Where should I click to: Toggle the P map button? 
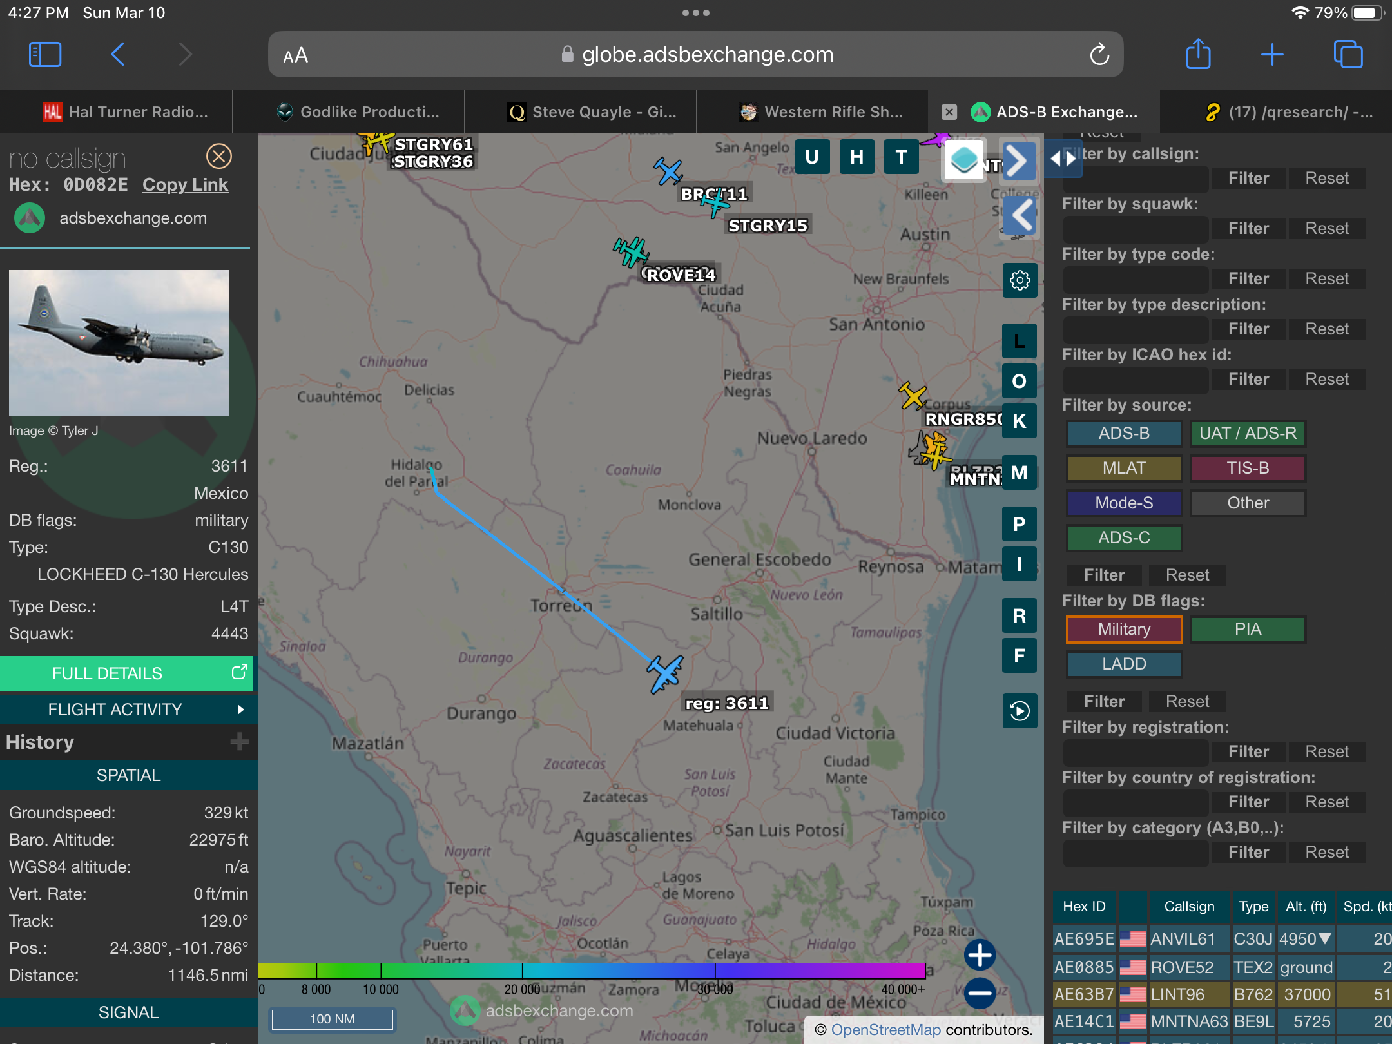[x=1020, y=524]
